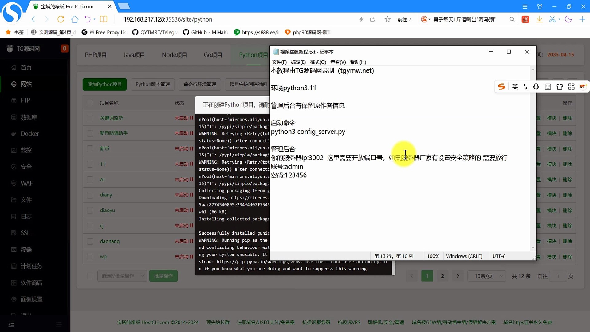Open the 10条/页 page size dropdown
Viewport: 590px width, 332px height.
pos(487,276)
